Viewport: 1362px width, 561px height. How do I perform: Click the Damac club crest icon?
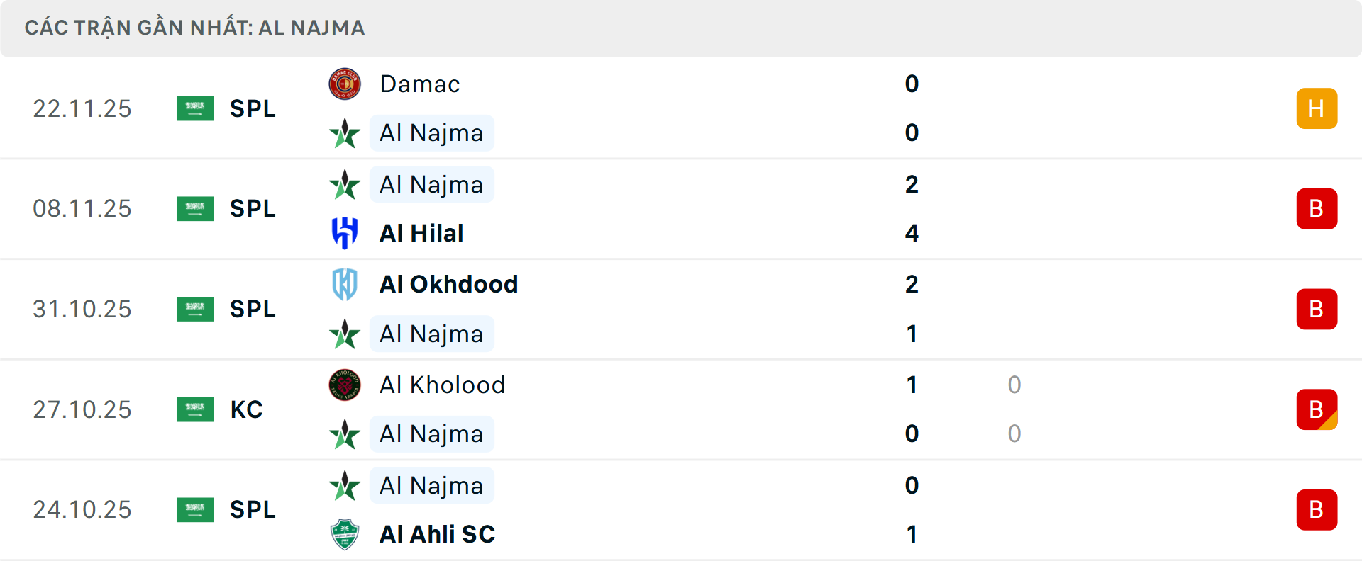click(345, 84)
